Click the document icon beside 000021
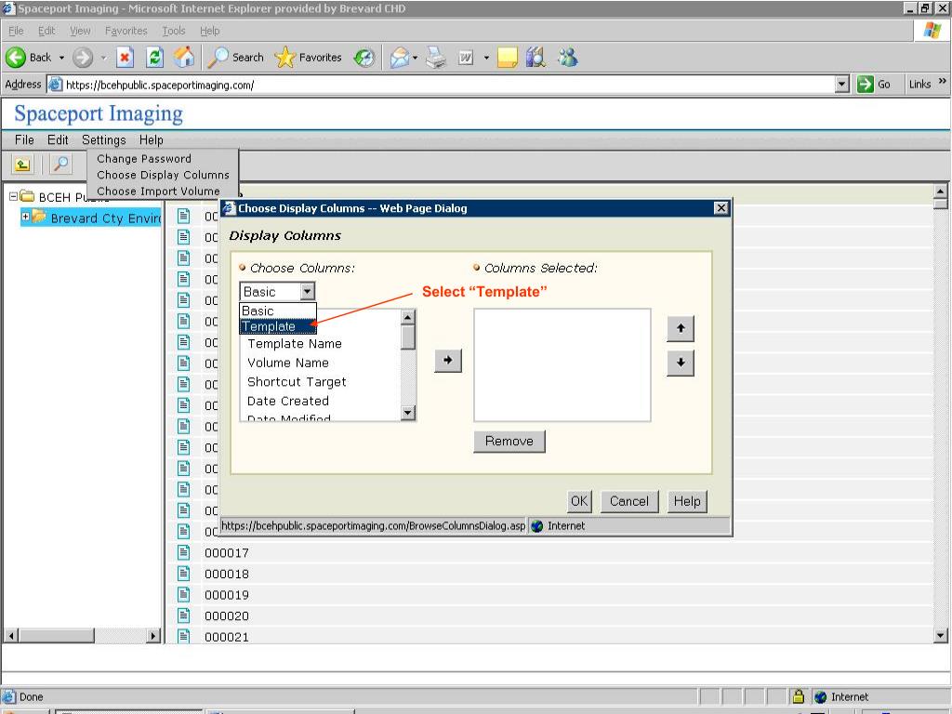Image resolution: width=952 pixels, height=714 pixels. tap(183, 636)
